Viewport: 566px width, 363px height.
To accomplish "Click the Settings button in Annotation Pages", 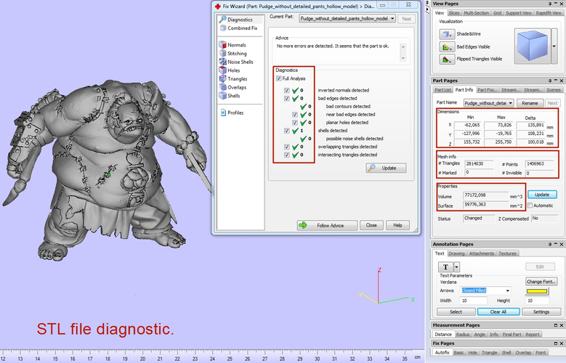I will [541, 311].
